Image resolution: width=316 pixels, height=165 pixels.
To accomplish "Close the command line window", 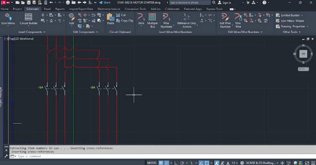I will tap(6, 150).
